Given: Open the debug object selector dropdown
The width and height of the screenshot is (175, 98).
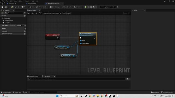Looking at the screenshot, I should pos(108,7).
